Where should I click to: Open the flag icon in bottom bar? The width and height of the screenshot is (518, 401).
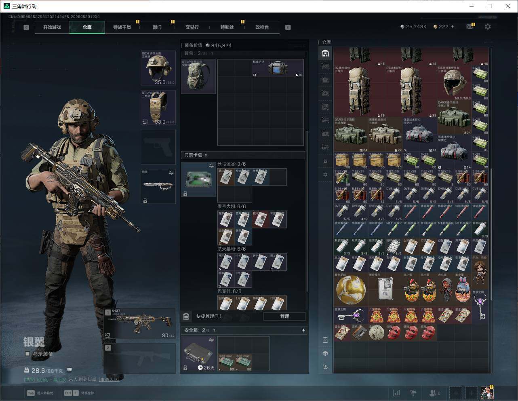coord(413,393)
